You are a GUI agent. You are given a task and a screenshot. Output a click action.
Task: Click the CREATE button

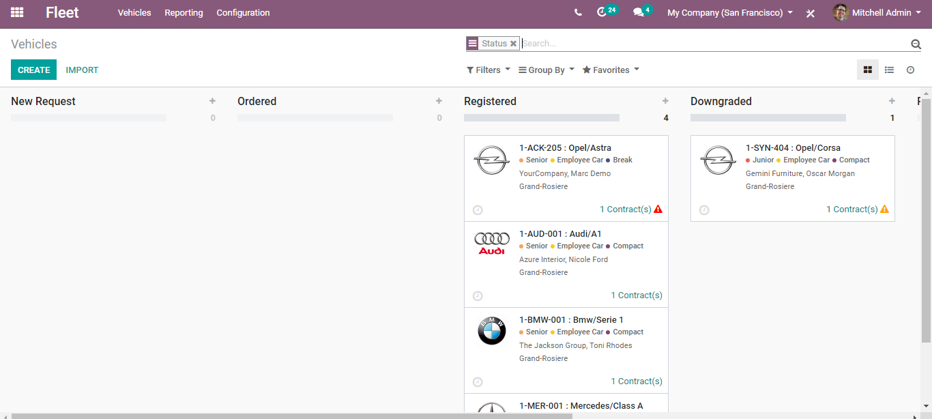(x=33, y=70)
